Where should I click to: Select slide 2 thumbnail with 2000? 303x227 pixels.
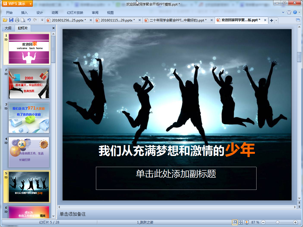29,83
